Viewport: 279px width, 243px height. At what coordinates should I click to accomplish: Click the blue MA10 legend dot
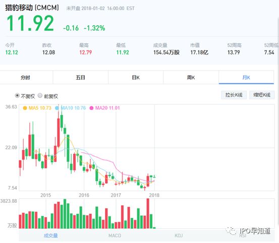tap(57, 108)
